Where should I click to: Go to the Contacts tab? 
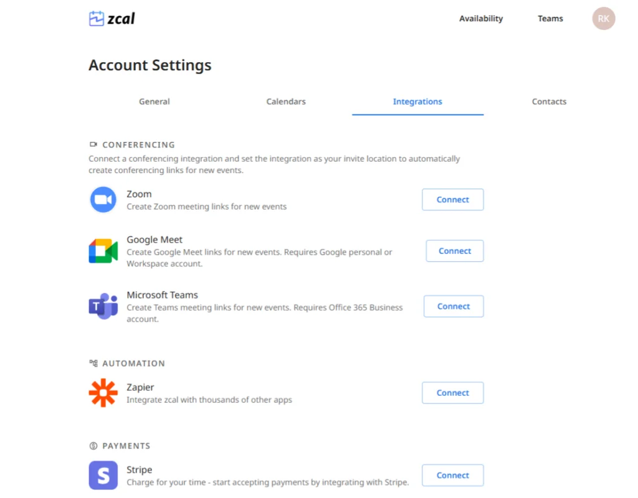pos(549,101)
